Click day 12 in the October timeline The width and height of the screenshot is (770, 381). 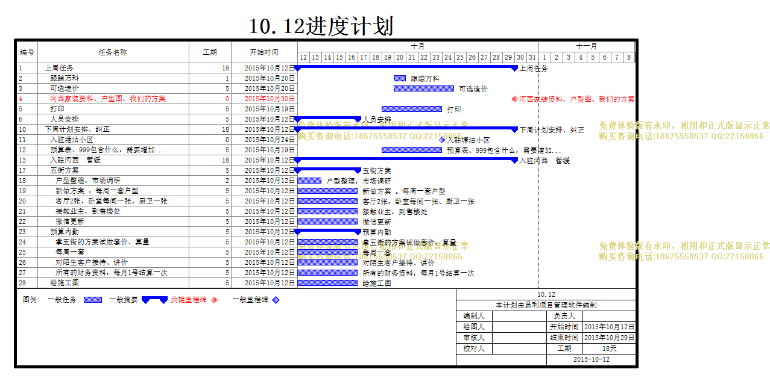click(303, 57)
